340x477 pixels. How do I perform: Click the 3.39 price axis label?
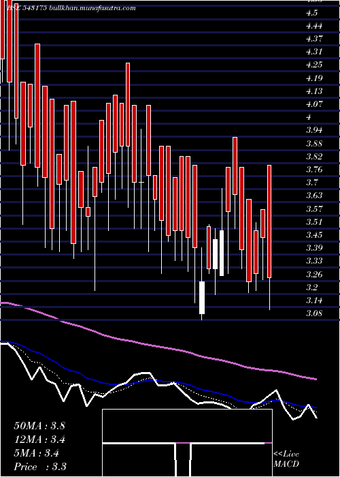click(x=314, y=248)
